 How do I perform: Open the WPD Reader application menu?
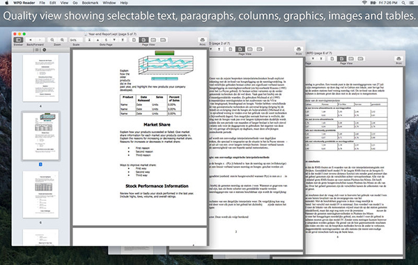pos(24,3)
